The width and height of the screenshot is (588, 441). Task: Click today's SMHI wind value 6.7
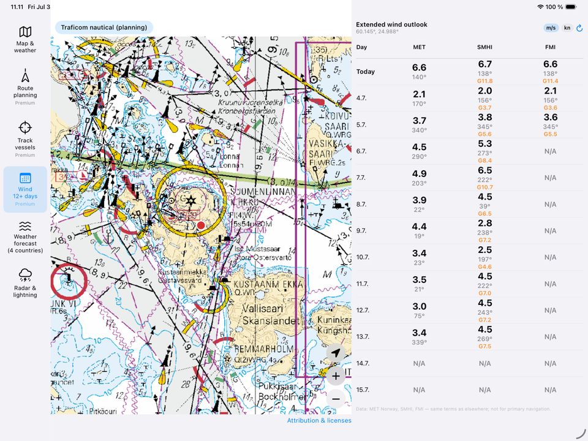[485, 64]
